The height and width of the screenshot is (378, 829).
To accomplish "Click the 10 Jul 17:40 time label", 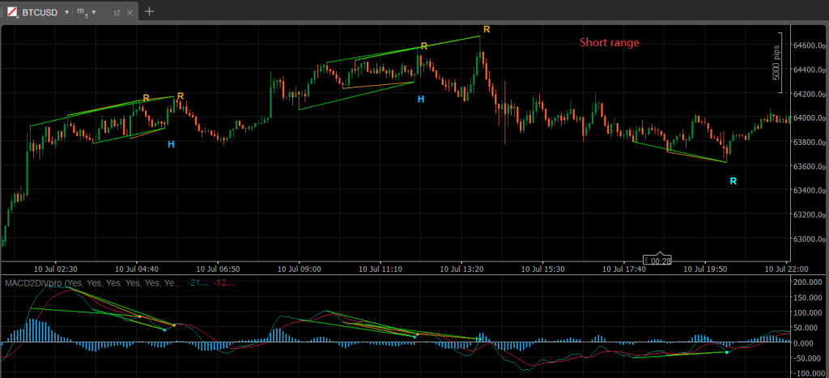I will click(624, 269).
